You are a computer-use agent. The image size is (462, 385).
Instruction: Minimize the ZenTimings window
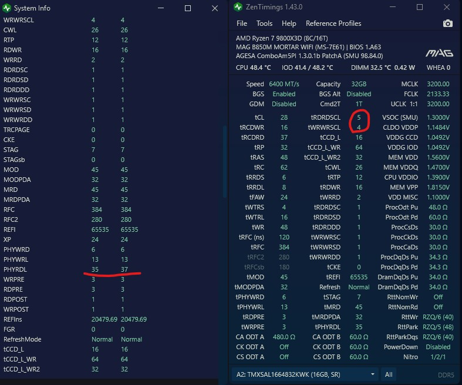click(393, 7)
